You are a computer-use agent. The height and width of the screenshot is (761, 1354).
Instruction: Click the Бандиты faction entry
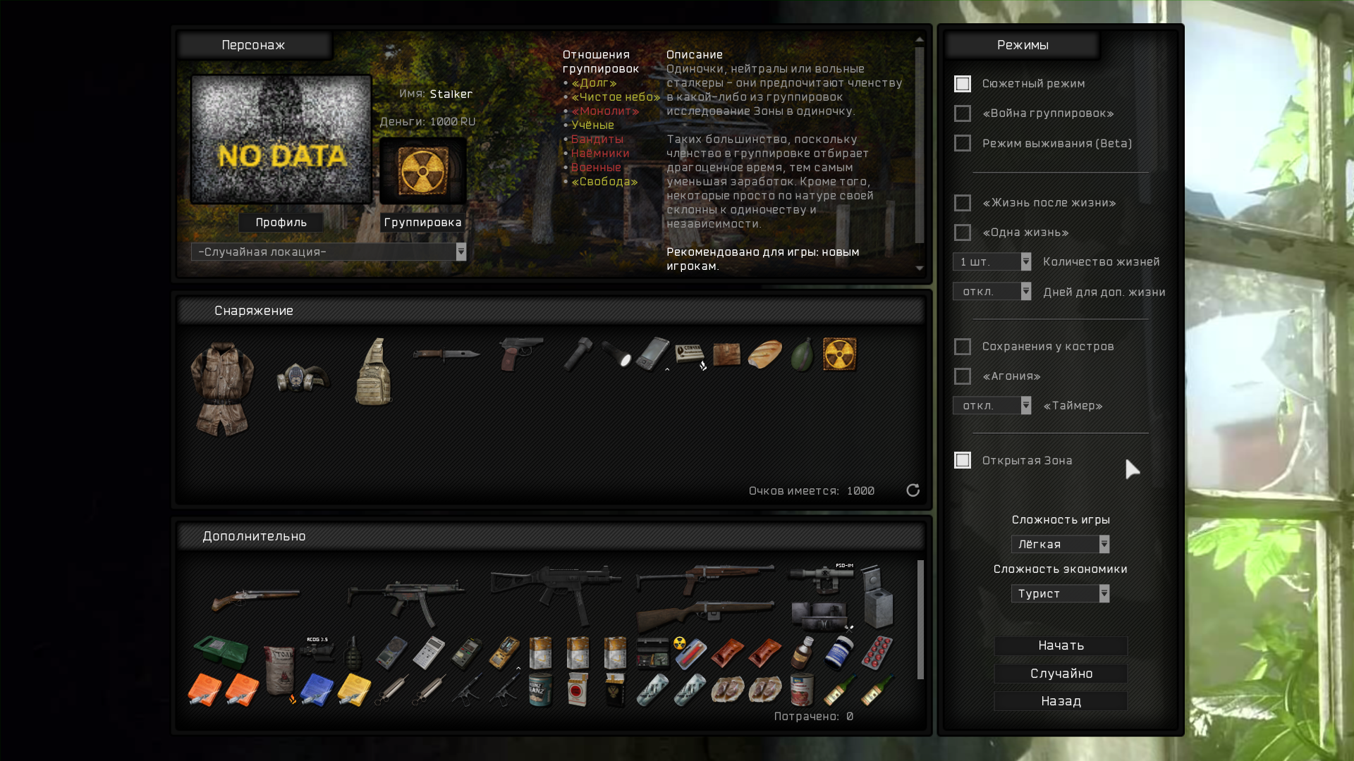click(597, 140)
